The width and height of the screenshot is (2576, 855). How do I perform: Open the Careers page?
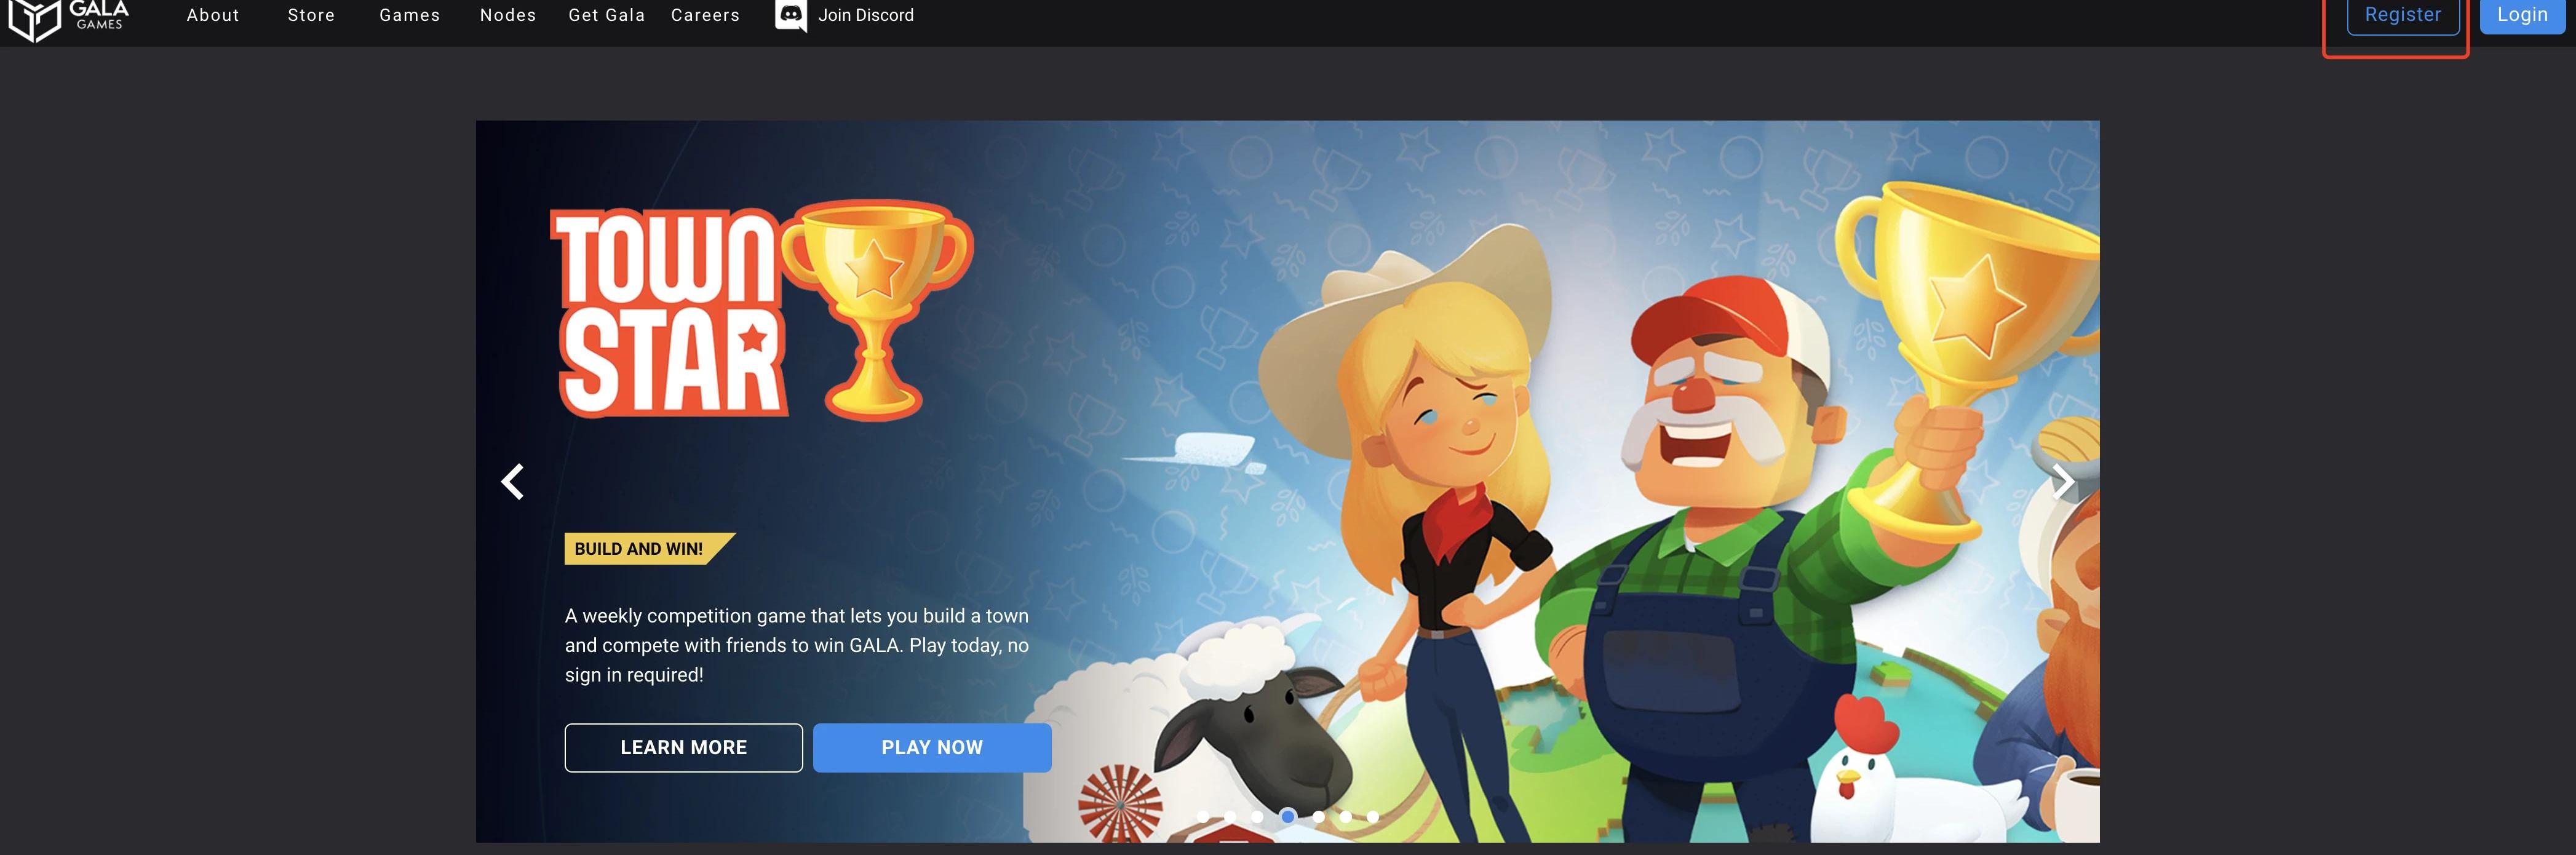(705, 15)
